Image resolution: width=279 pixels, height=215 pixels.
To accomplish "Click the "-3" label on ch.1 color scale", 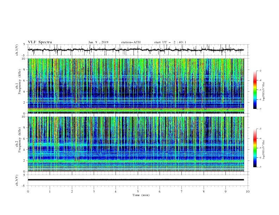I will 260,71.
